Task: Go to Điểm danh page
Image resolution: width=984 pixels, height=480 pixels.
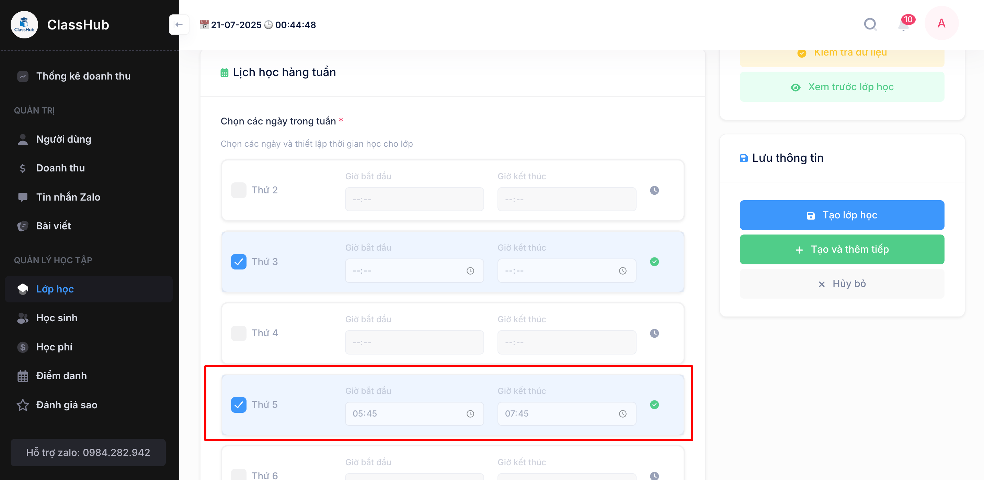Action: click(89, 376)
